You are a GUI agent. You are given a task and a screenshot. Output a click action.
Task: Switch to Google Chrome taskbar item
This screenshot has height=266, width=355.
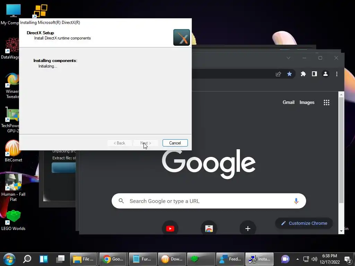click(113, 259)
